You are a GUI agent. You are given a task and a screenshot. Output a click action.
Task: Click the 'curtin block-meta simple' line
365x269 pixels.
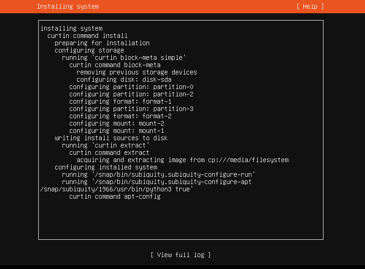click(124, 58)
